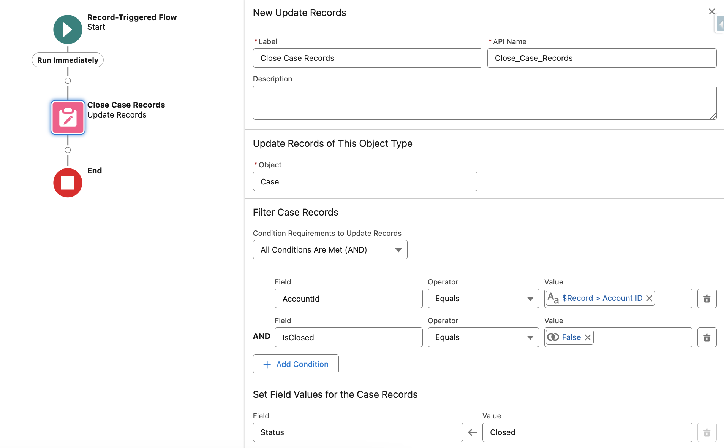Close the New Update Records panel
The width and height of the screenshot is (724, 448).
point(711,12)
